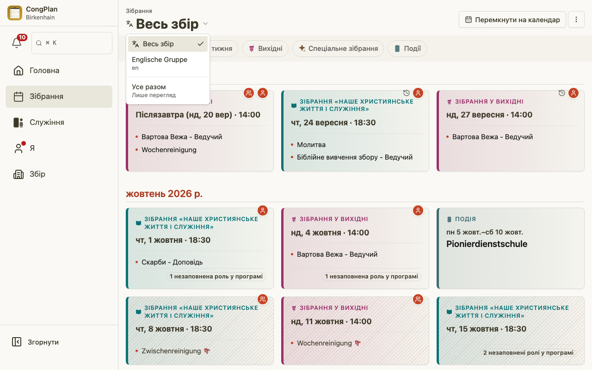Choose Усе разом view-only option
The width and height of the screenshot is (592, 370).
click(168, 91)
